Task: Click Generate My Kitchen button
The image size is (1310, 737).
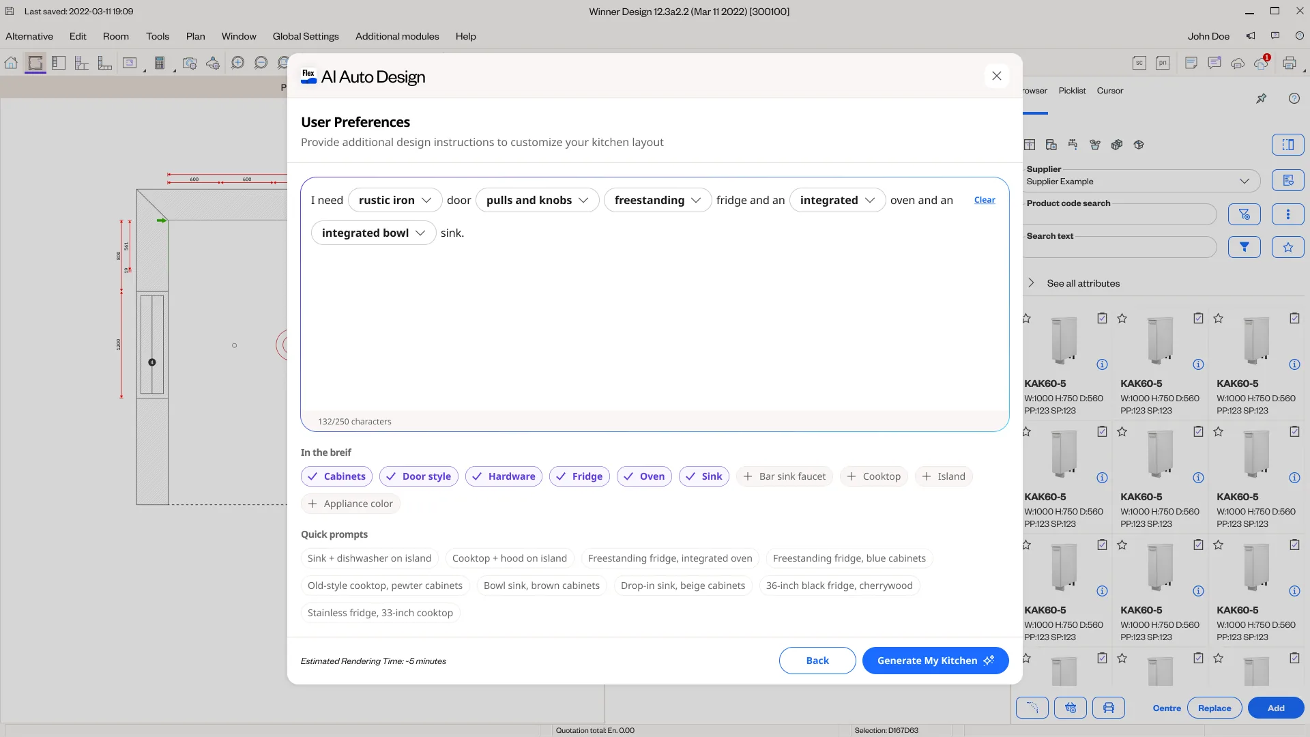Action: pos(935,661)
